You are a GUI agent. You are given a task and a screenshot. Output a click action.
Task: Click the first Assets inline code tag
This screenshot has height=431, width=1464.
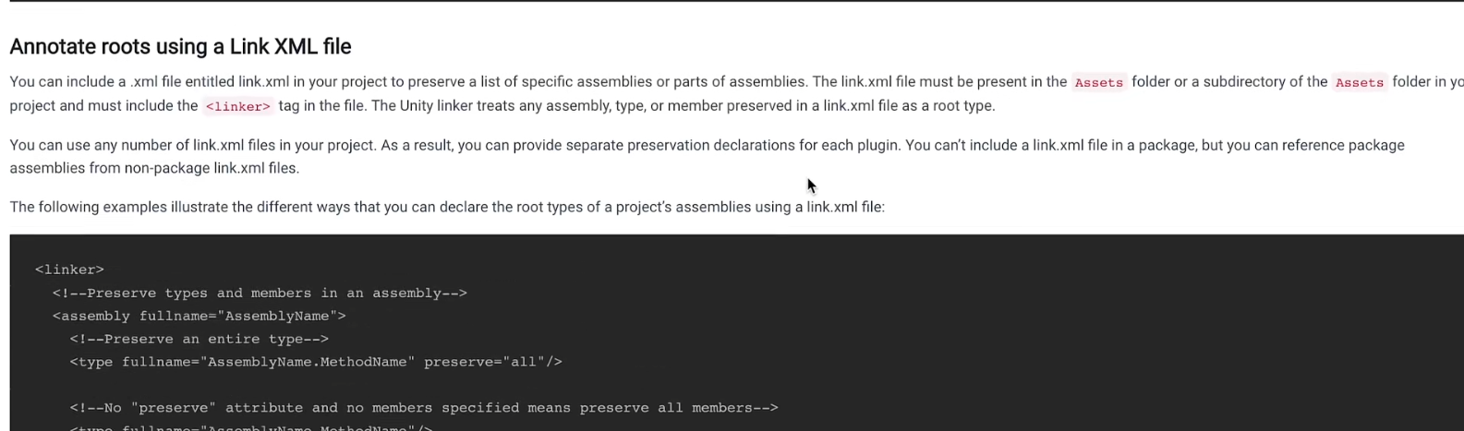click(x=1098, y=82)
